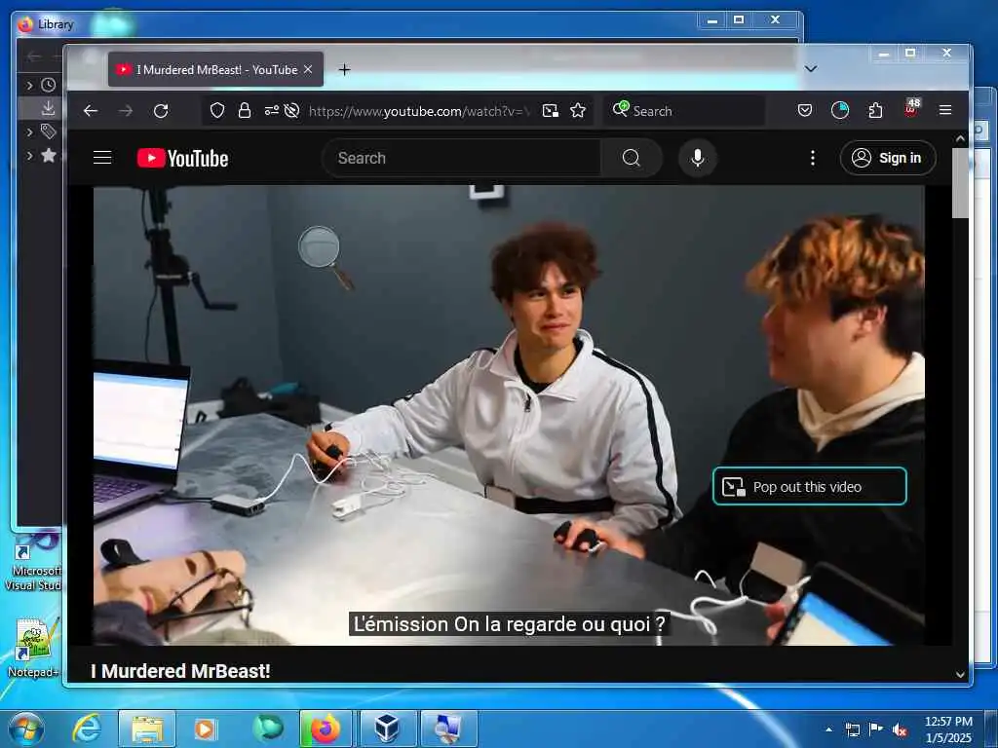Close the I Murdered MrBeast! tab

coord(308,69)
